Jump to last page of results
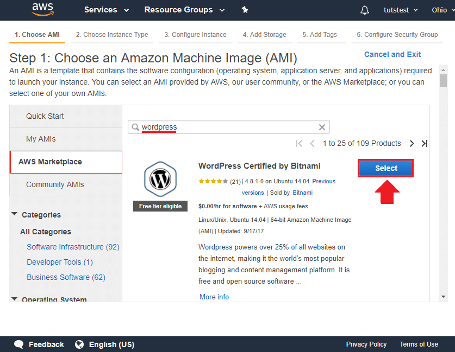The image size is (455, 352). click(424, 143)
